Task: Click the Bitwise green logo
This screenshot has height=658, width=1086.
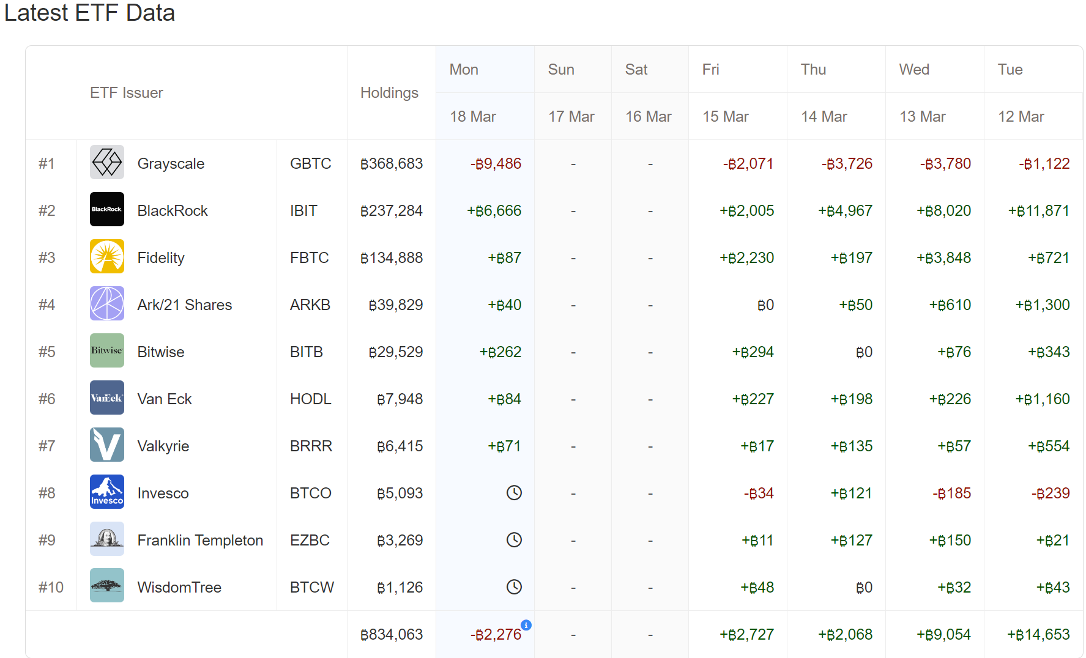Action: coord(107,351)
